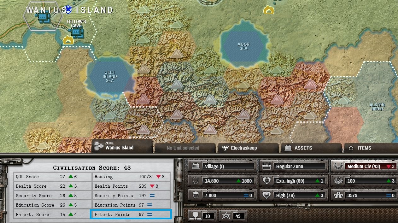Open the ASSETS tab
This screenshot has width=398, height=223.
(311, 148)
